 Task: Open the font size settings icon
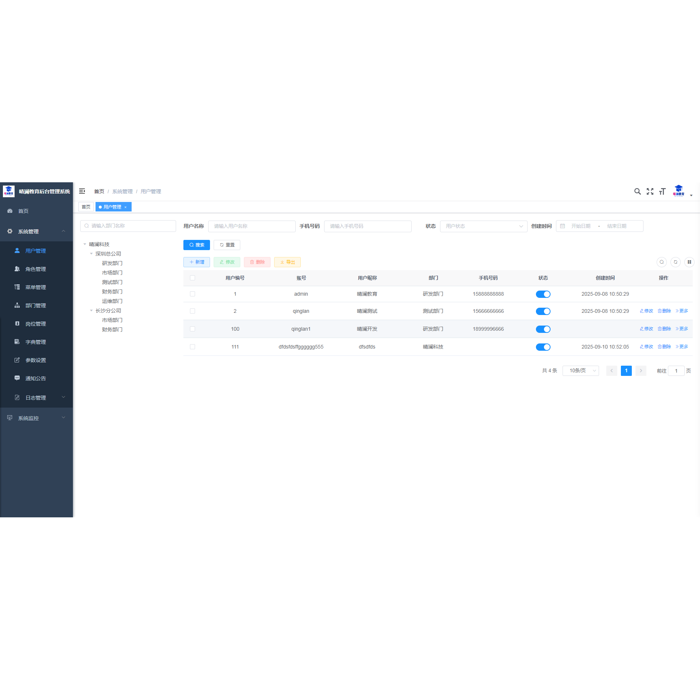click(x=662, y=191)
